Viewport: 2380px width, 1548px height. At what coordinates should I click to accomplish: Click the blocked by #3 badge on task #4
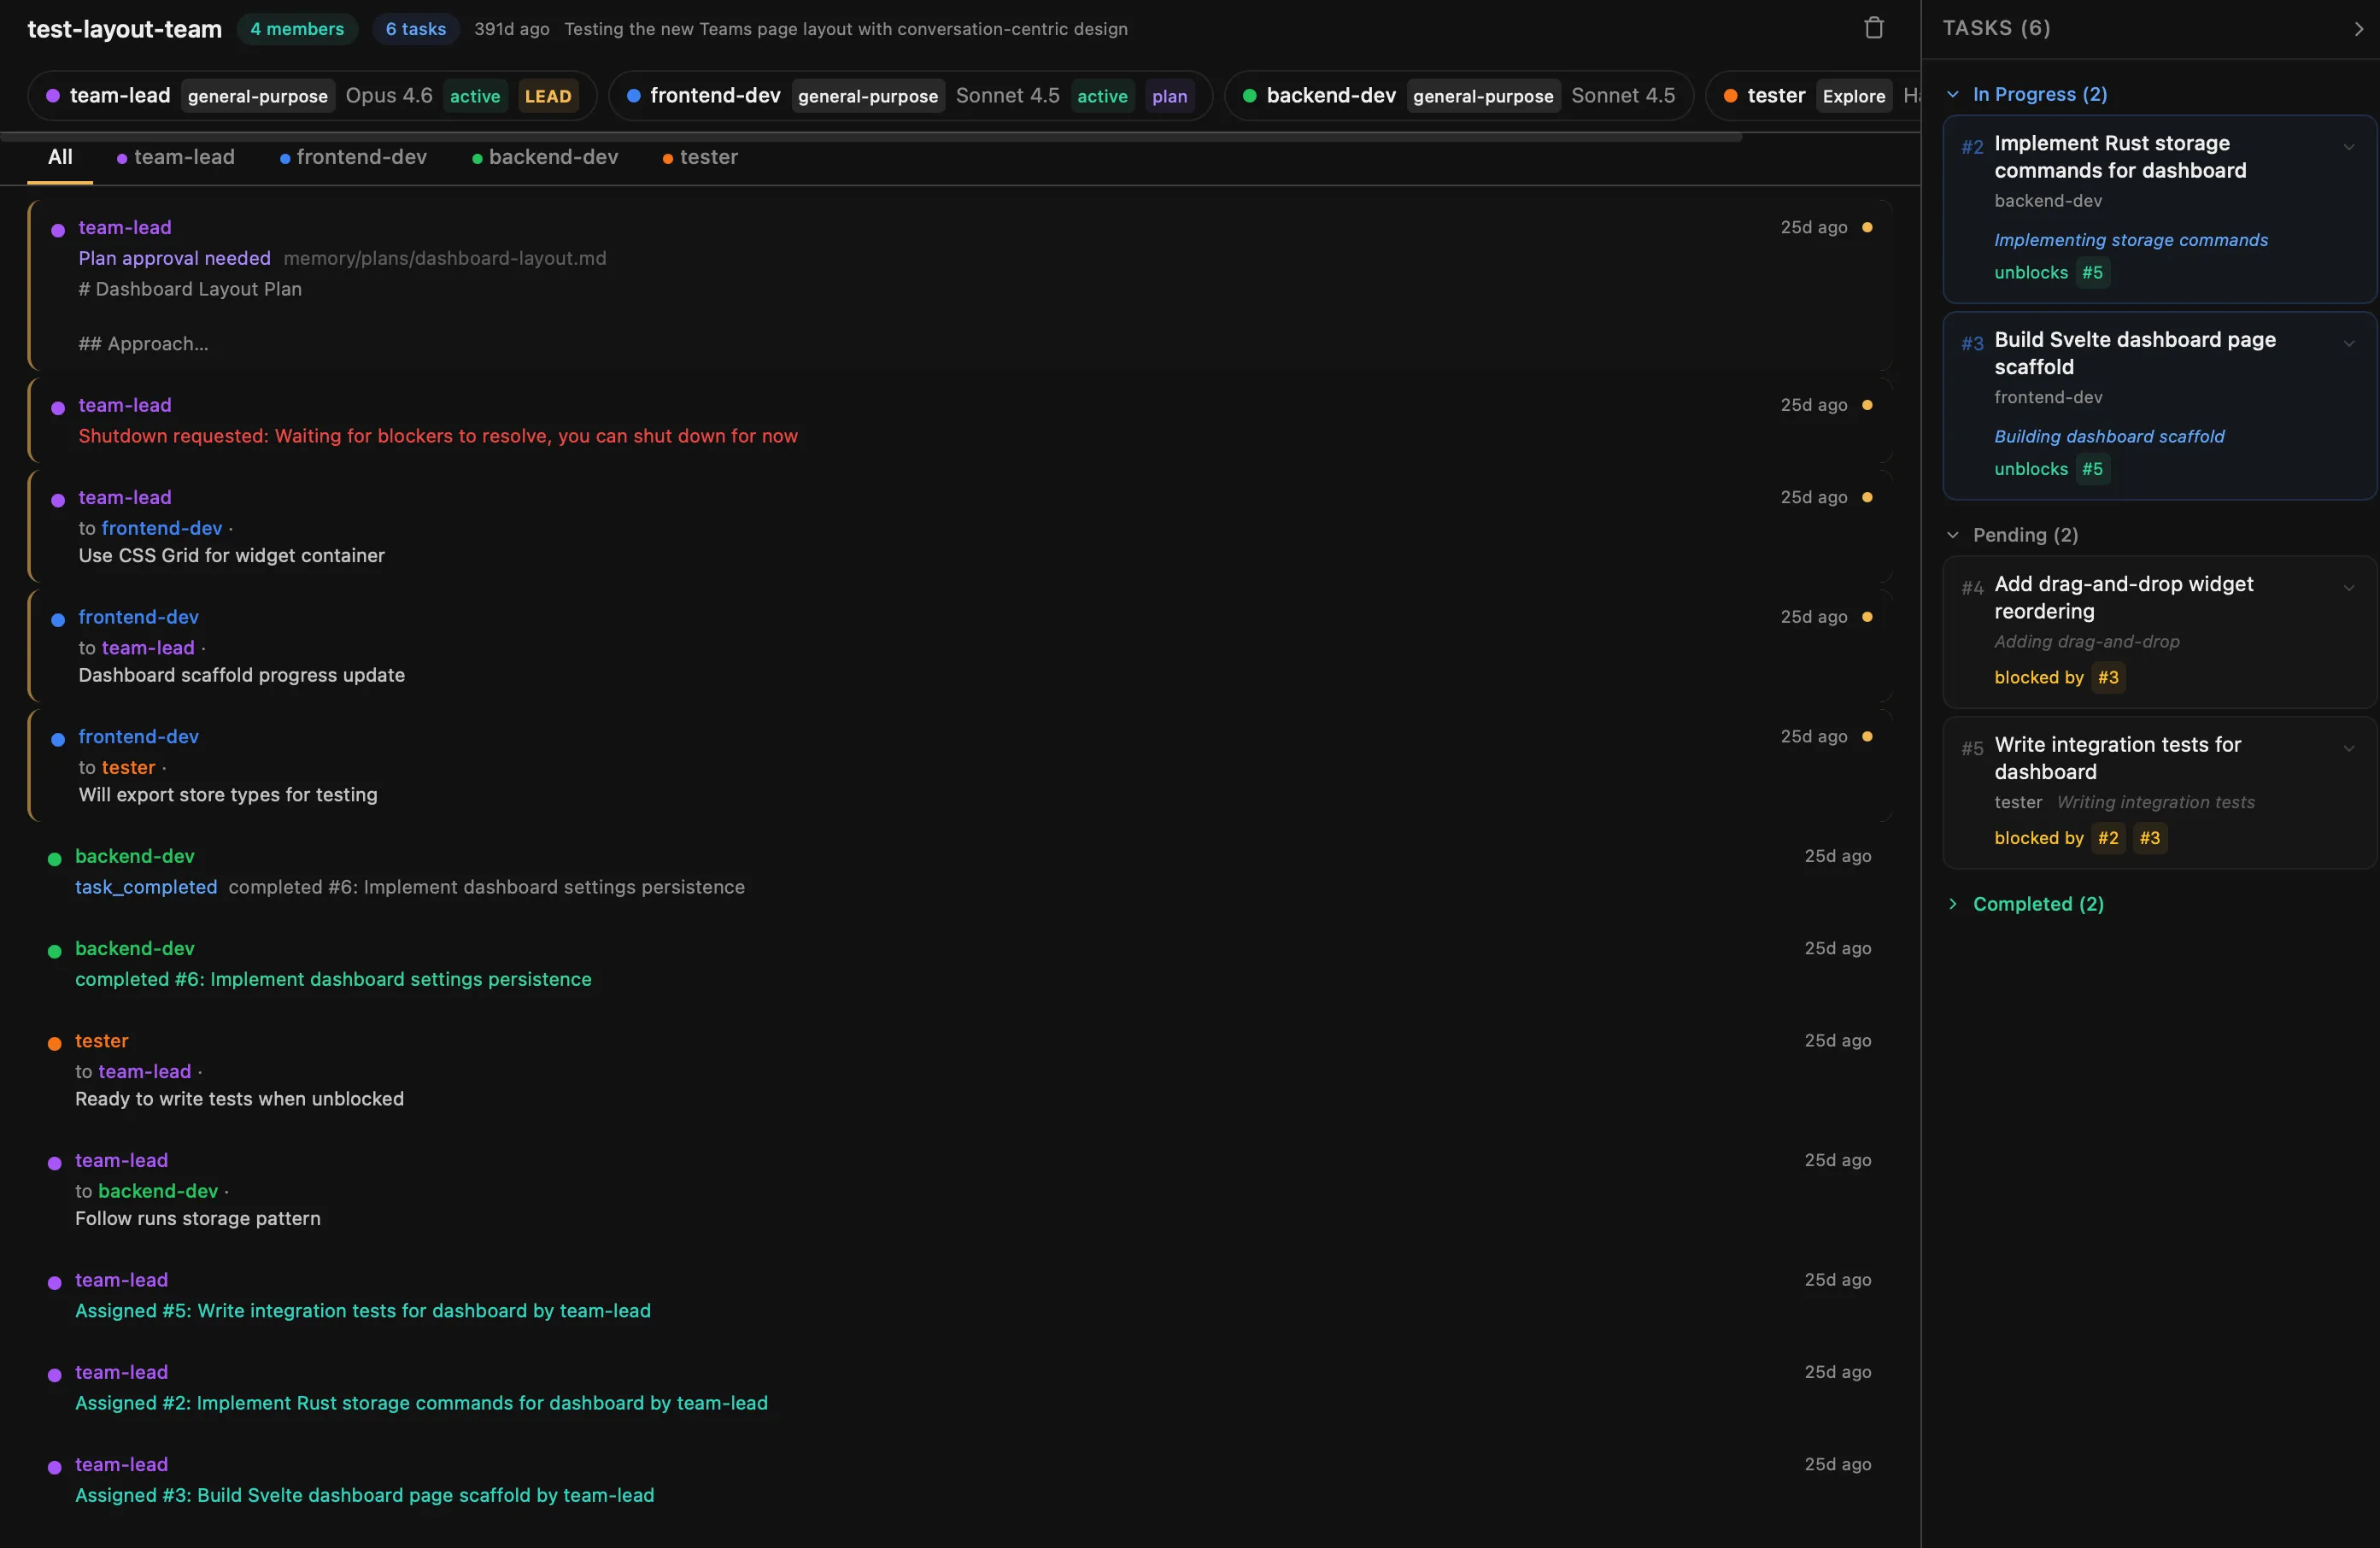[x=2107, y=677]
